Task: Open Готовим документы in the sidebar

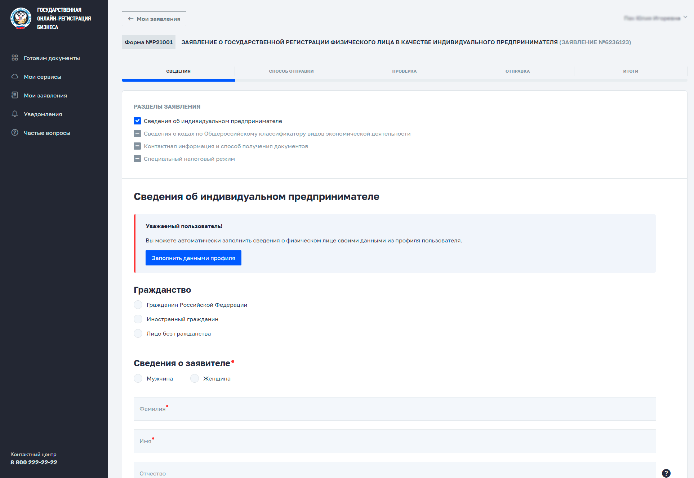Action: tap(52, 58)
